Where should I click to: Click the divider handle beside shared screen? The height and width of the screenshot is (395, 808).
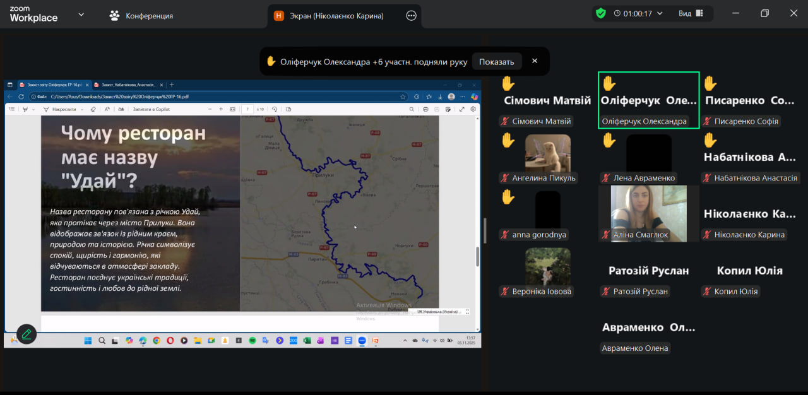(485, 230)
